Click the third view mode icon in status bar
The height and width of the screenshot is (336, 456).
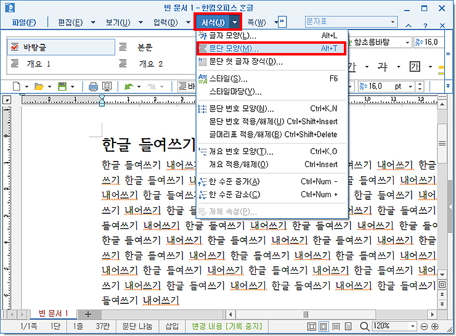point(336,327)
